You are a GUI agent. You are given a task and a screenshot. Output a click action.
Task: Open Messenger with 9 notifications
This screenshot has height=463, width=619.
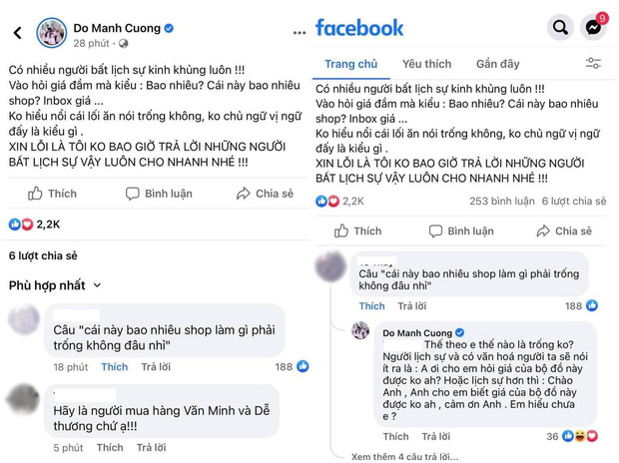pos(593,27)
